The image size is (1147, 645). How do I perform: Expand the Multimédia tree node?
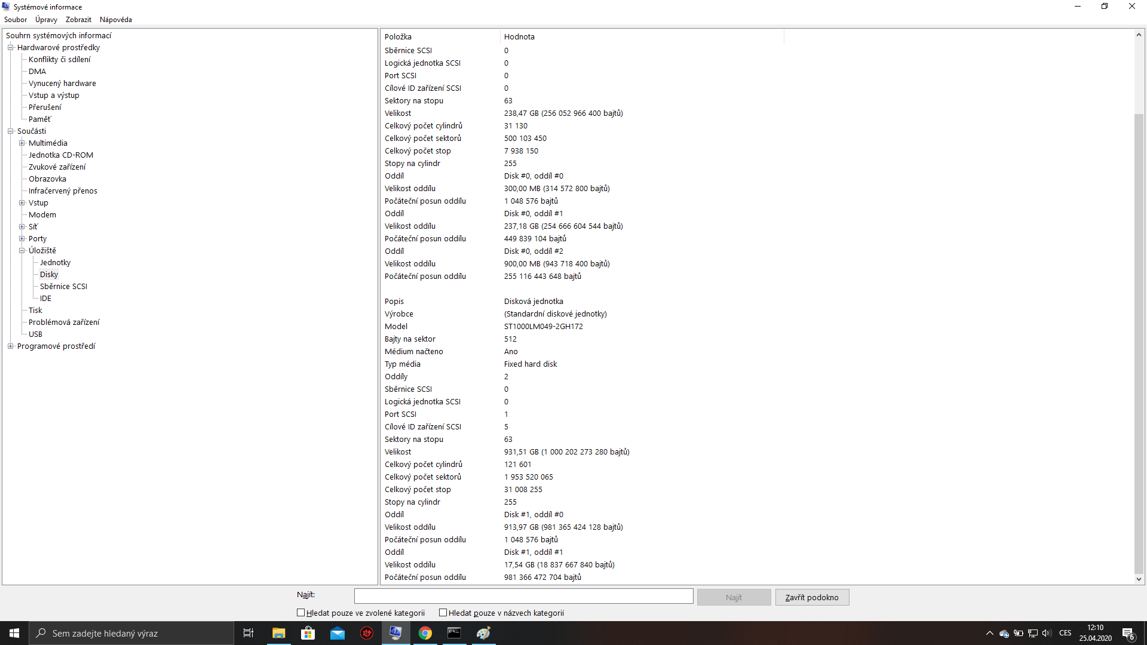[22, 143]
